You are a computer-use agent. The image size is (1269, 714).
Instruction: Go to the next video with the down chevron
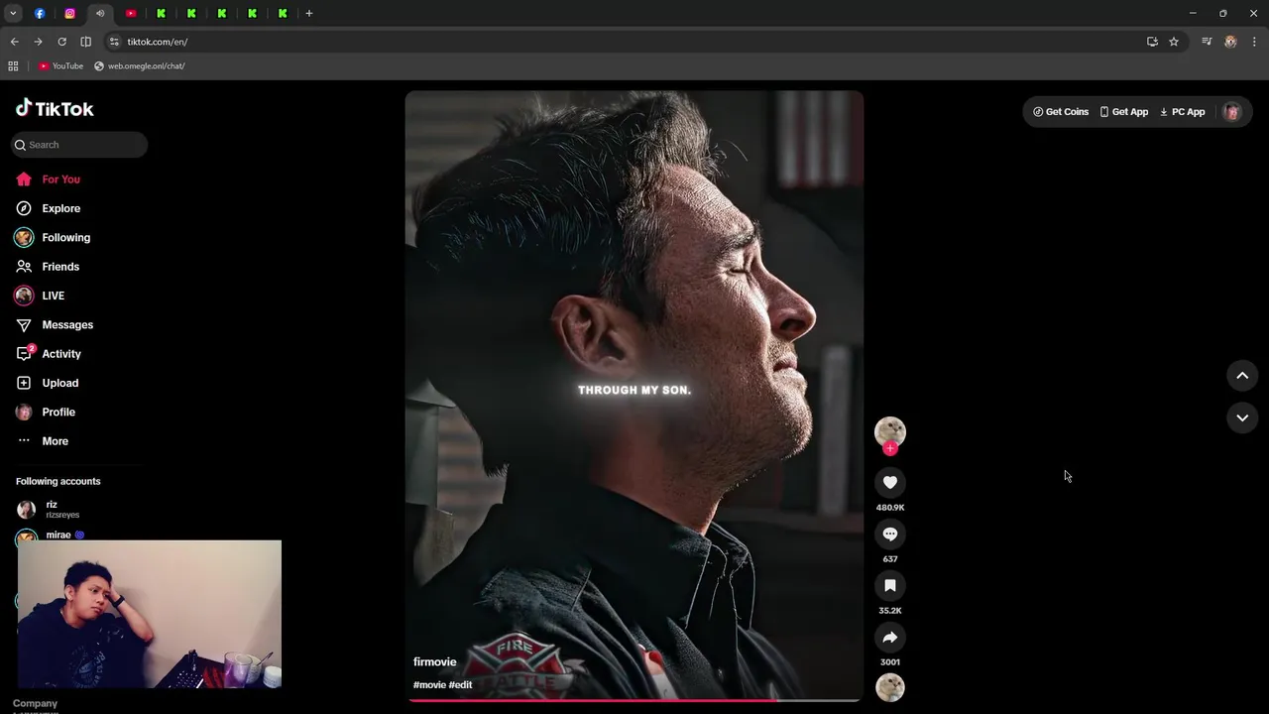1242,417
